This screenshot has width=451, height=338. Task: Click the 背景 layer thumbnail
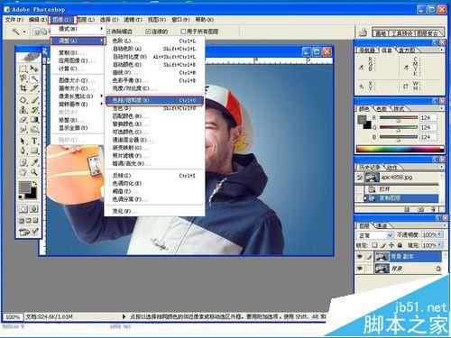click(x=382, y=268)
